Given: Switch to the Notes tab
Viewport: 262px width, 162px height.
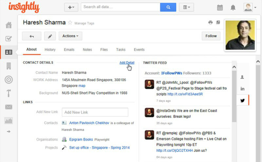Looking at the screenshot, I should [87, 50].
